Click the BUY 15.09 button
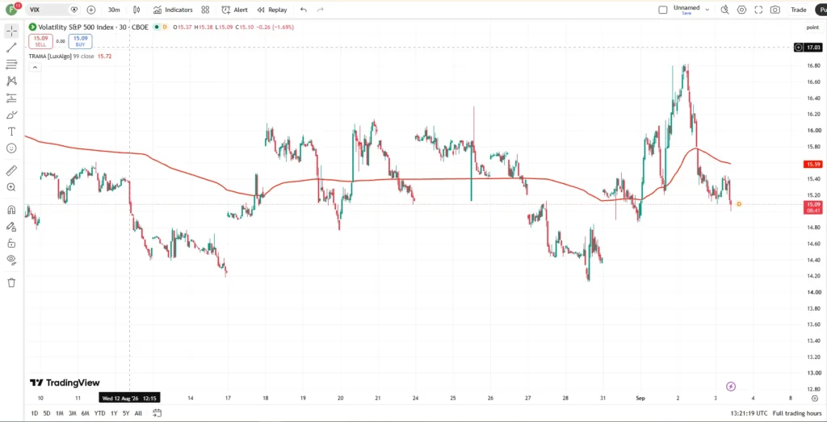Image resolution: width=827 pixels, height=422 pixels. pos(80,41)
